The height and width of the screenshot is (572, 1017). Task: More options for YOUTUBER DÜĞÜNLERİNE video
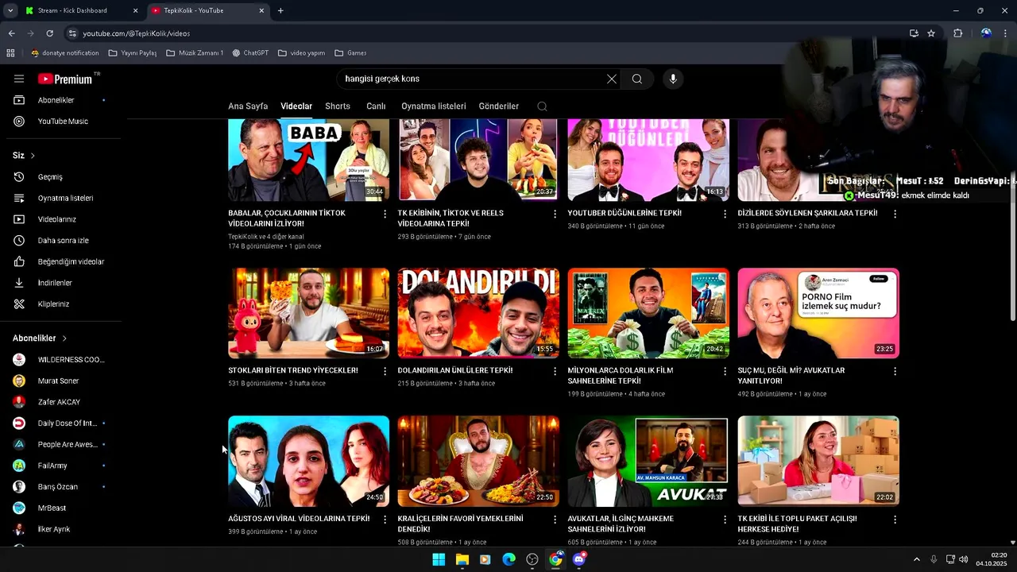[725, 214]
